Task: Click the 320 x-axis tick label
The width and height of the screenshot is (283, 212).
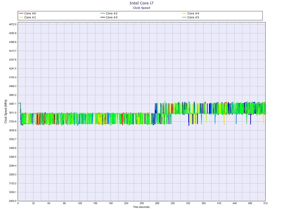Action: (172, 203)
